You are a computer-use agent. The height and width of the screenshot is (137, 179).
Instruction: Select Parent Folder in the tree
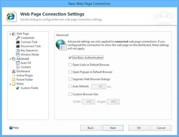pyautogui.click(x=25, y=80)
